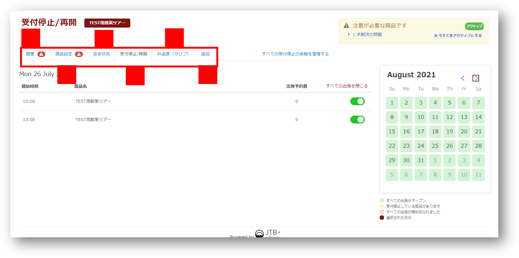Viewport: 519px width, 258px height.
Task: Open すべての受付停止の体験を管理する link
Action: [295, 54]
